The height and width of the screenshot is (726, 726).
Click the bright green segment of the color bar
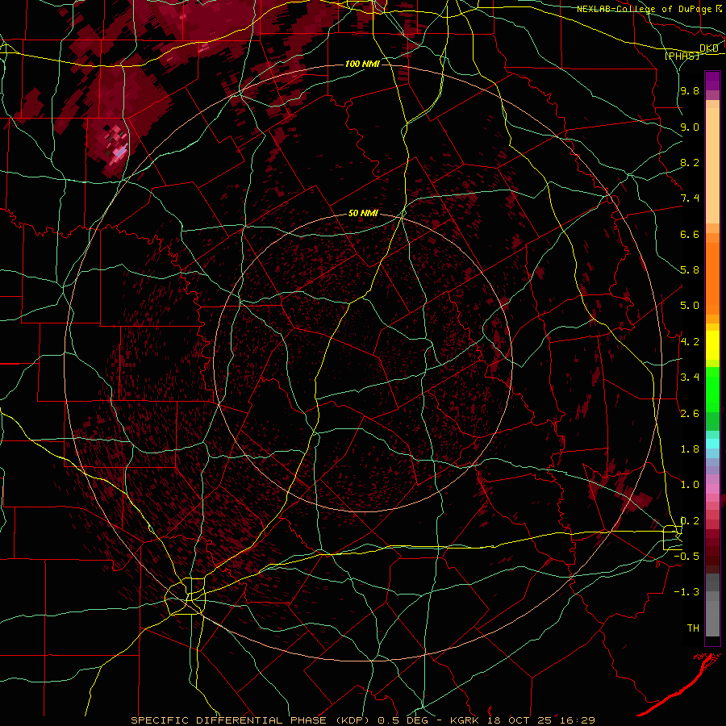(712, 390)
